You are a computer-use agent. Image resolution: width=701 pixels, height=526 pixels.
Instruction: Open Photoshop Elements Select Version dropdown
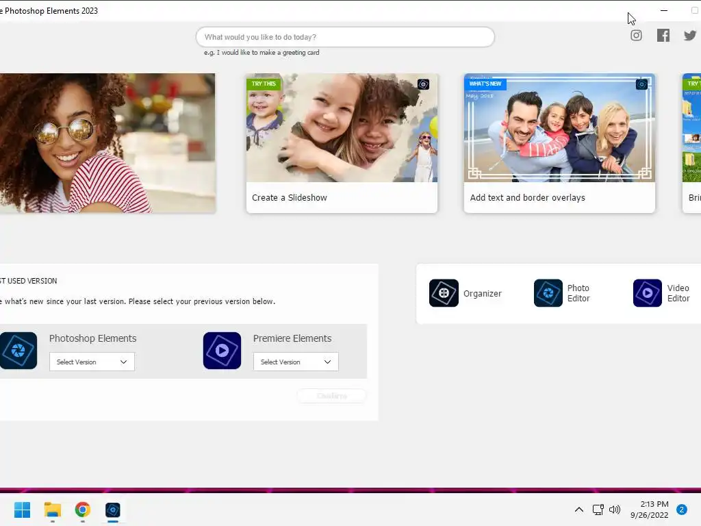pyautogui.click(x=92, y=362)
